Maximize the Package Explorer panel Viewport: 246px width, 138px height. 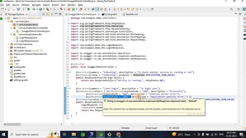click(x=60, y=14)
